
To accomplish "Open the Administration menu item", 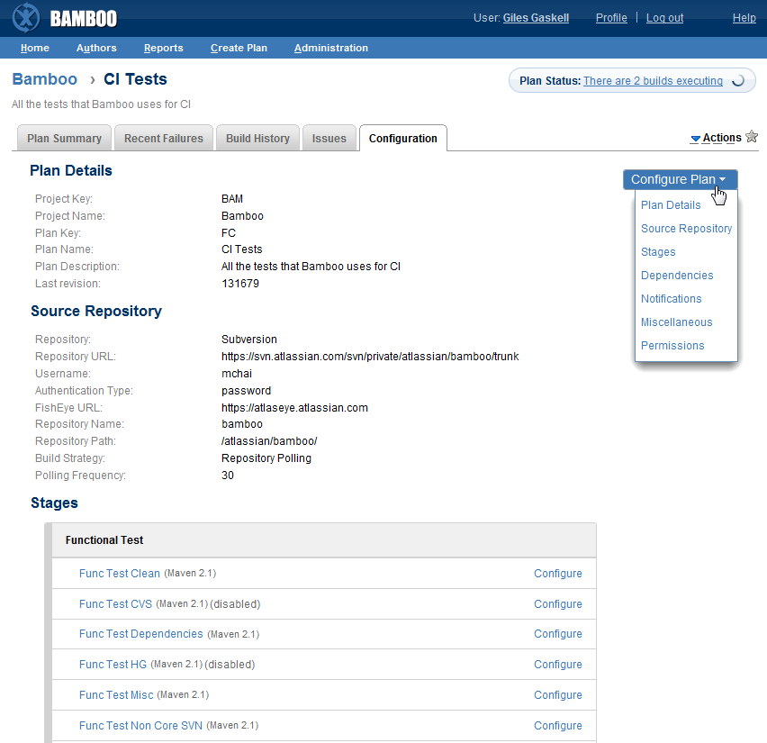I will click(x=330, y=48).
